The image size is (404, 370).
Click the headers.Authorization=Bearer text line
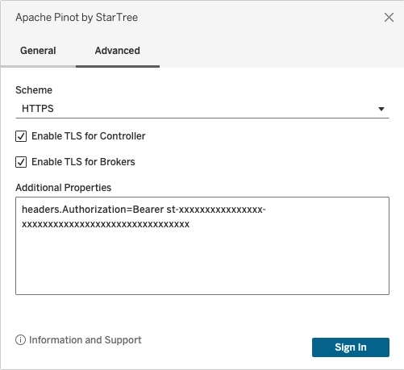(144, 210)
